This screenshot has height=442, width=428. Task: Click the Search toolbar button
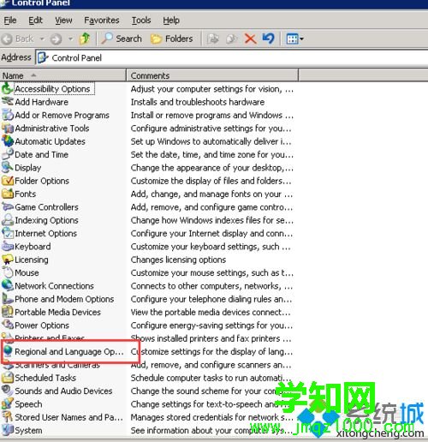(x=122, y=39)
